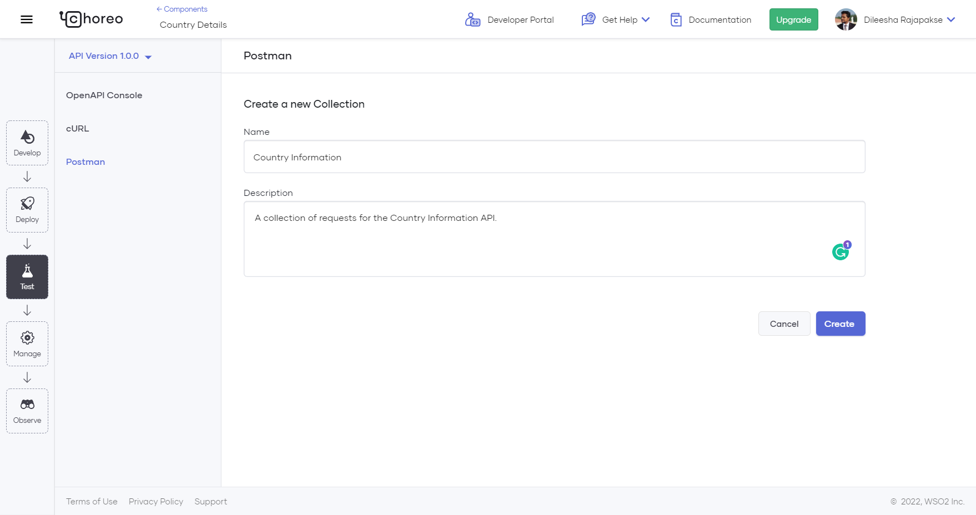Screen dimensions: 976x515
Task: Open the Support footer link
Action: [210, 502]
